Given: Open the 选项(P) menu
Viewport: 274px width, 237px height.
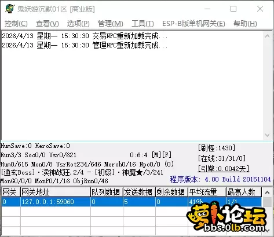Looking at the screenshot, I should tap(78, 24).
